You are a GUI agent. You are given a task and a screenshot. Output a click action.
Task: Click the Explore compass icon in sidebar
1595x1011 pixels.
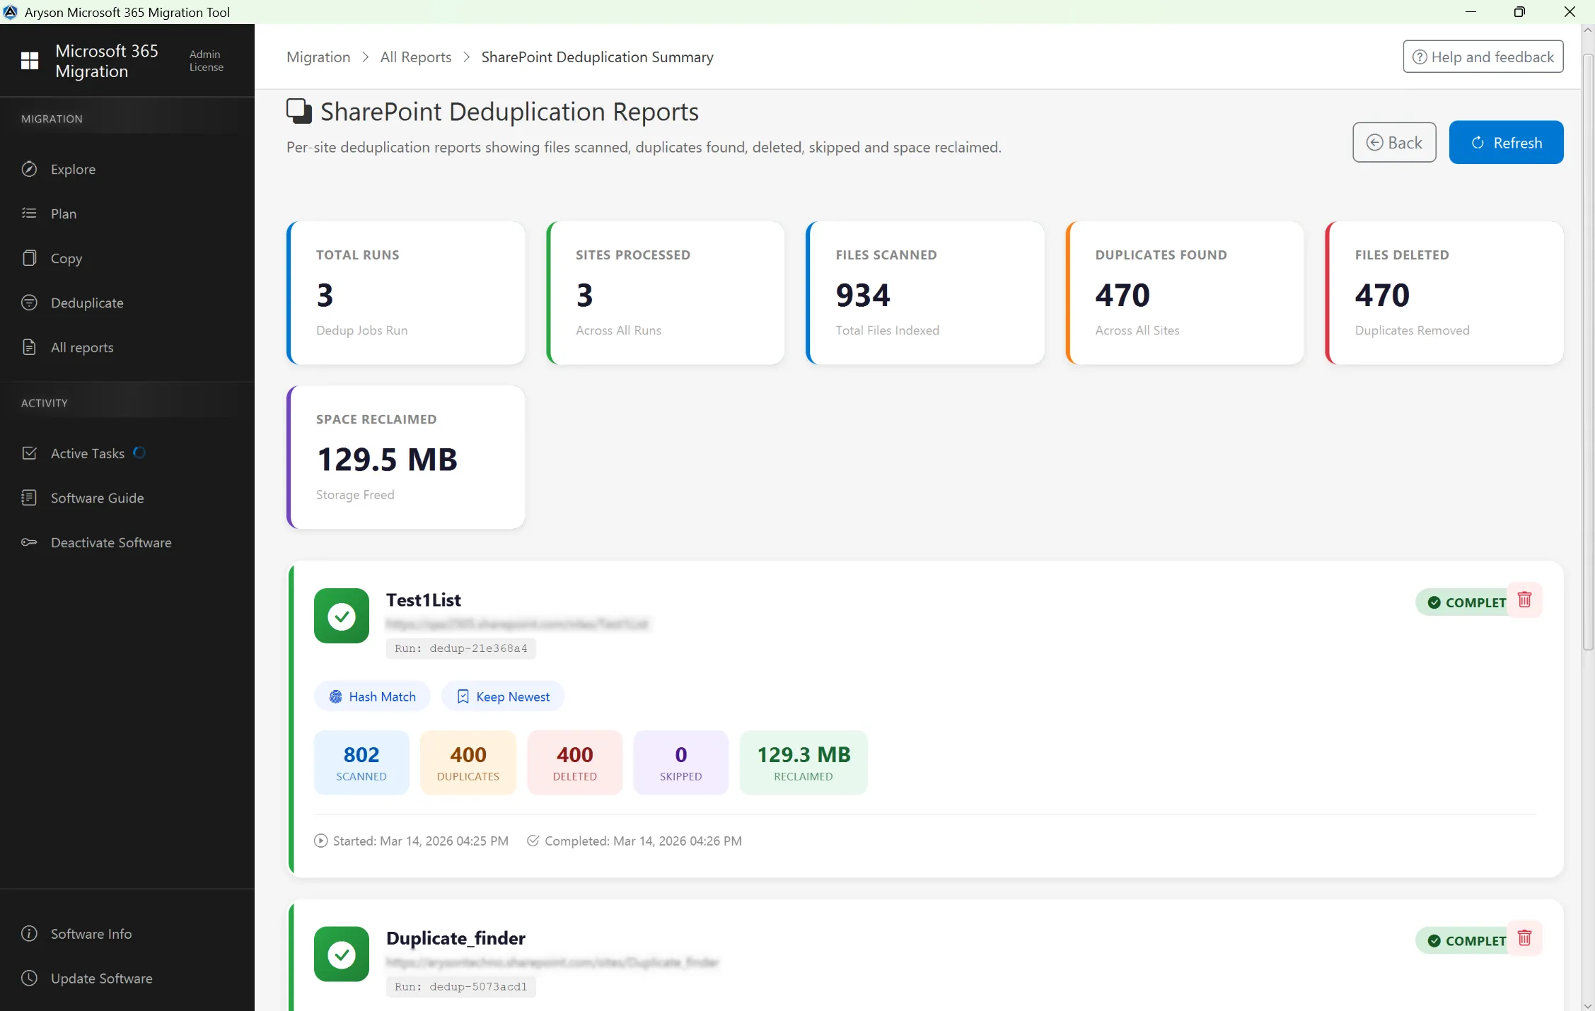pyautogui.click(x=29, y=169)
